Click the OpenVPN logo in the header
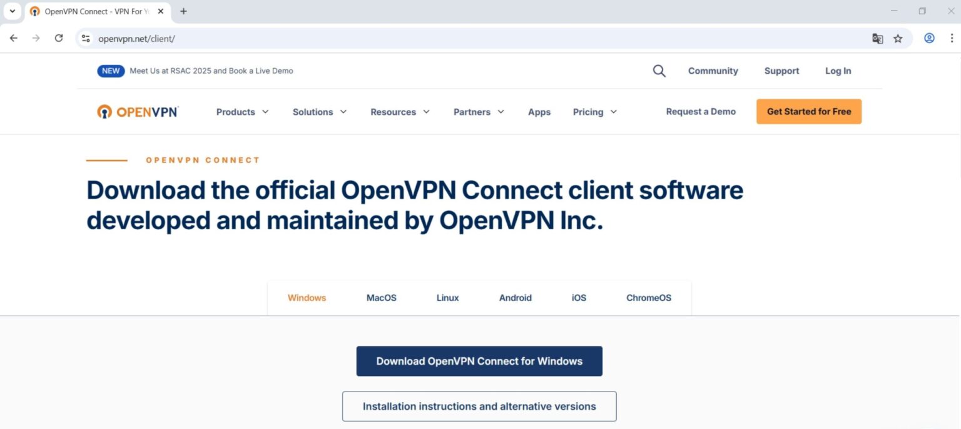This screenshot has width=961, height=429. 137,111
